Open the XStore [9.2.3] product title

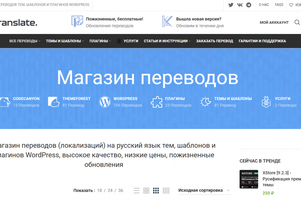coord(282,179)
